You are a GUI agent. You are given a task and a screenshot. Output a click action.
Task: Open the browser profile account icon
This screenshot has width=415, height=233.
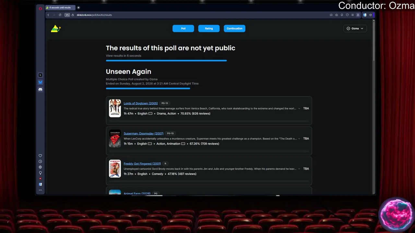pyautogui.click(x=358, y=15)
